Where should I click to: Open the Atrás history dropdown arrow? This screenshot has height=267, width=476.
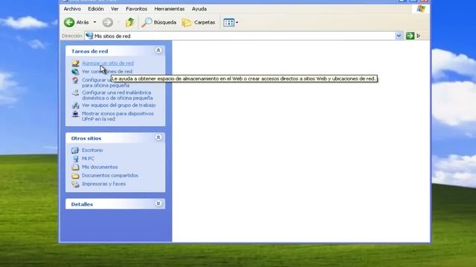click(x=94, y=22)
